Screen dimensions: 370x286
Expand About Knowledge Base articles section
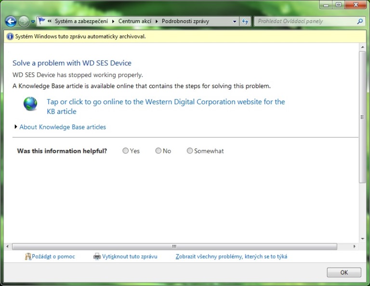[16, 127]
